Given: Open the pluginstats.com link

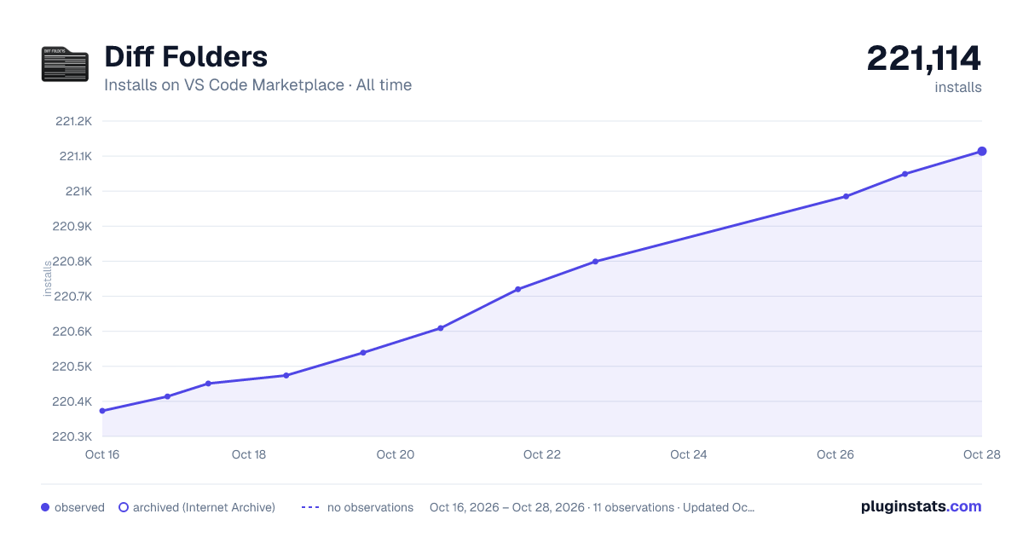Looking at the screenshot, I should 922,506.
